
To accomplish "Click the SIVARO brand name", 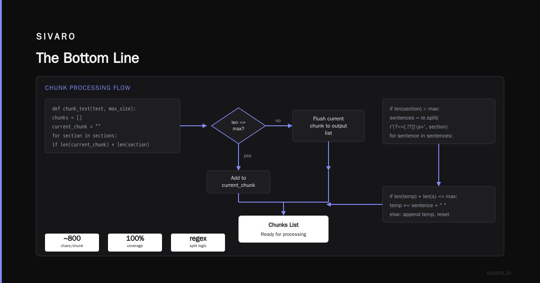I will (56, 37).
